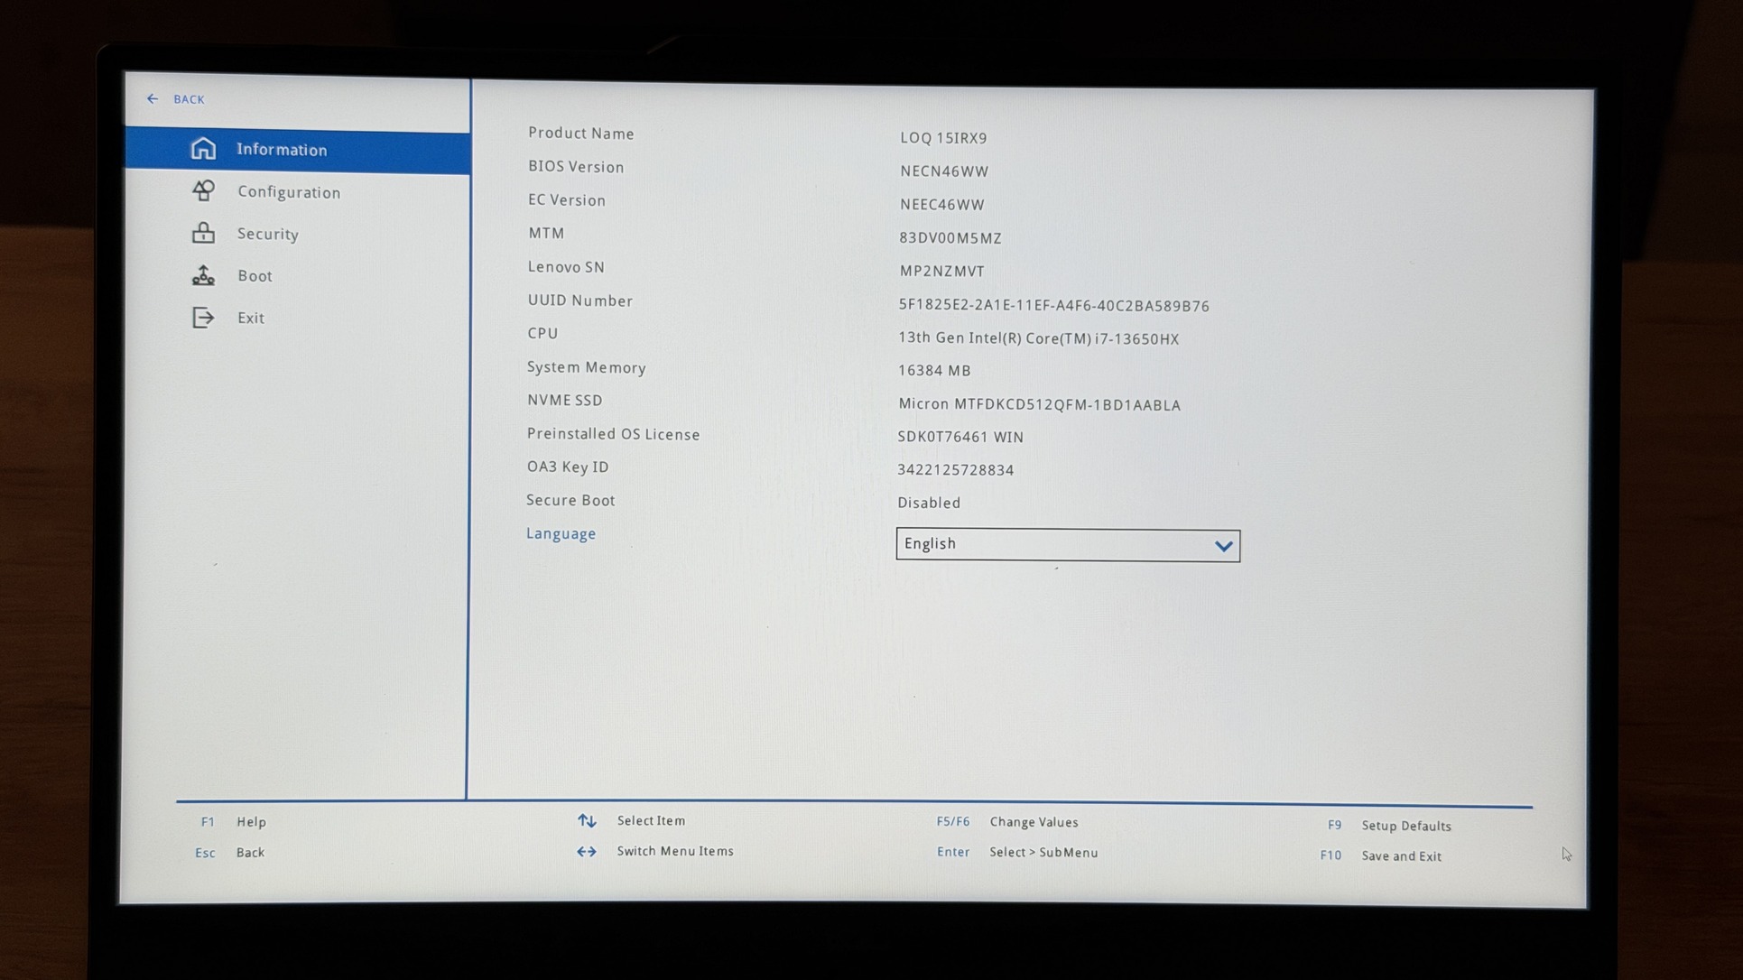Click F1 Help shortcut
The image size is (1743, 980).
point(250,822)
